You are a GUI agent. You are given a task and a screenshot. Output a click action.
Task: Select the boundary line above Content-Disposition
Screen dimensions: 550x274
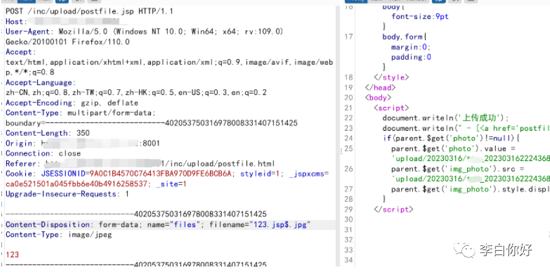tap(136, 214)
